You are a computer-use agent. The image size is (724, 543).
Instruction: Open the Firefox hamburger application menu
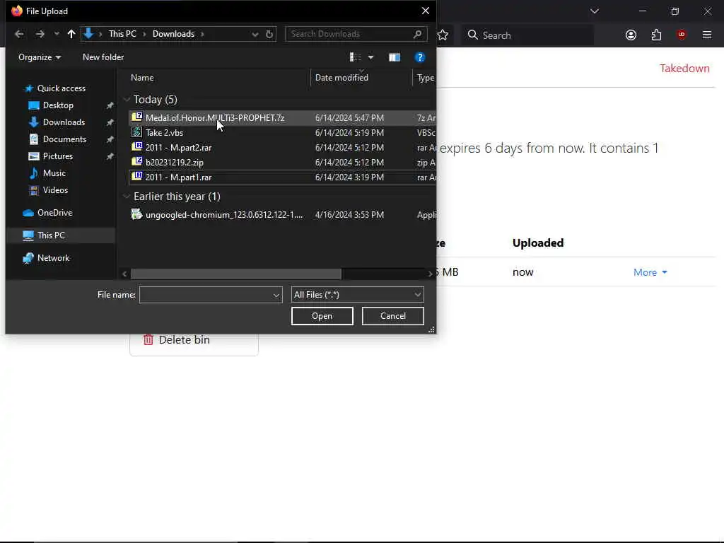pos(707,35)
